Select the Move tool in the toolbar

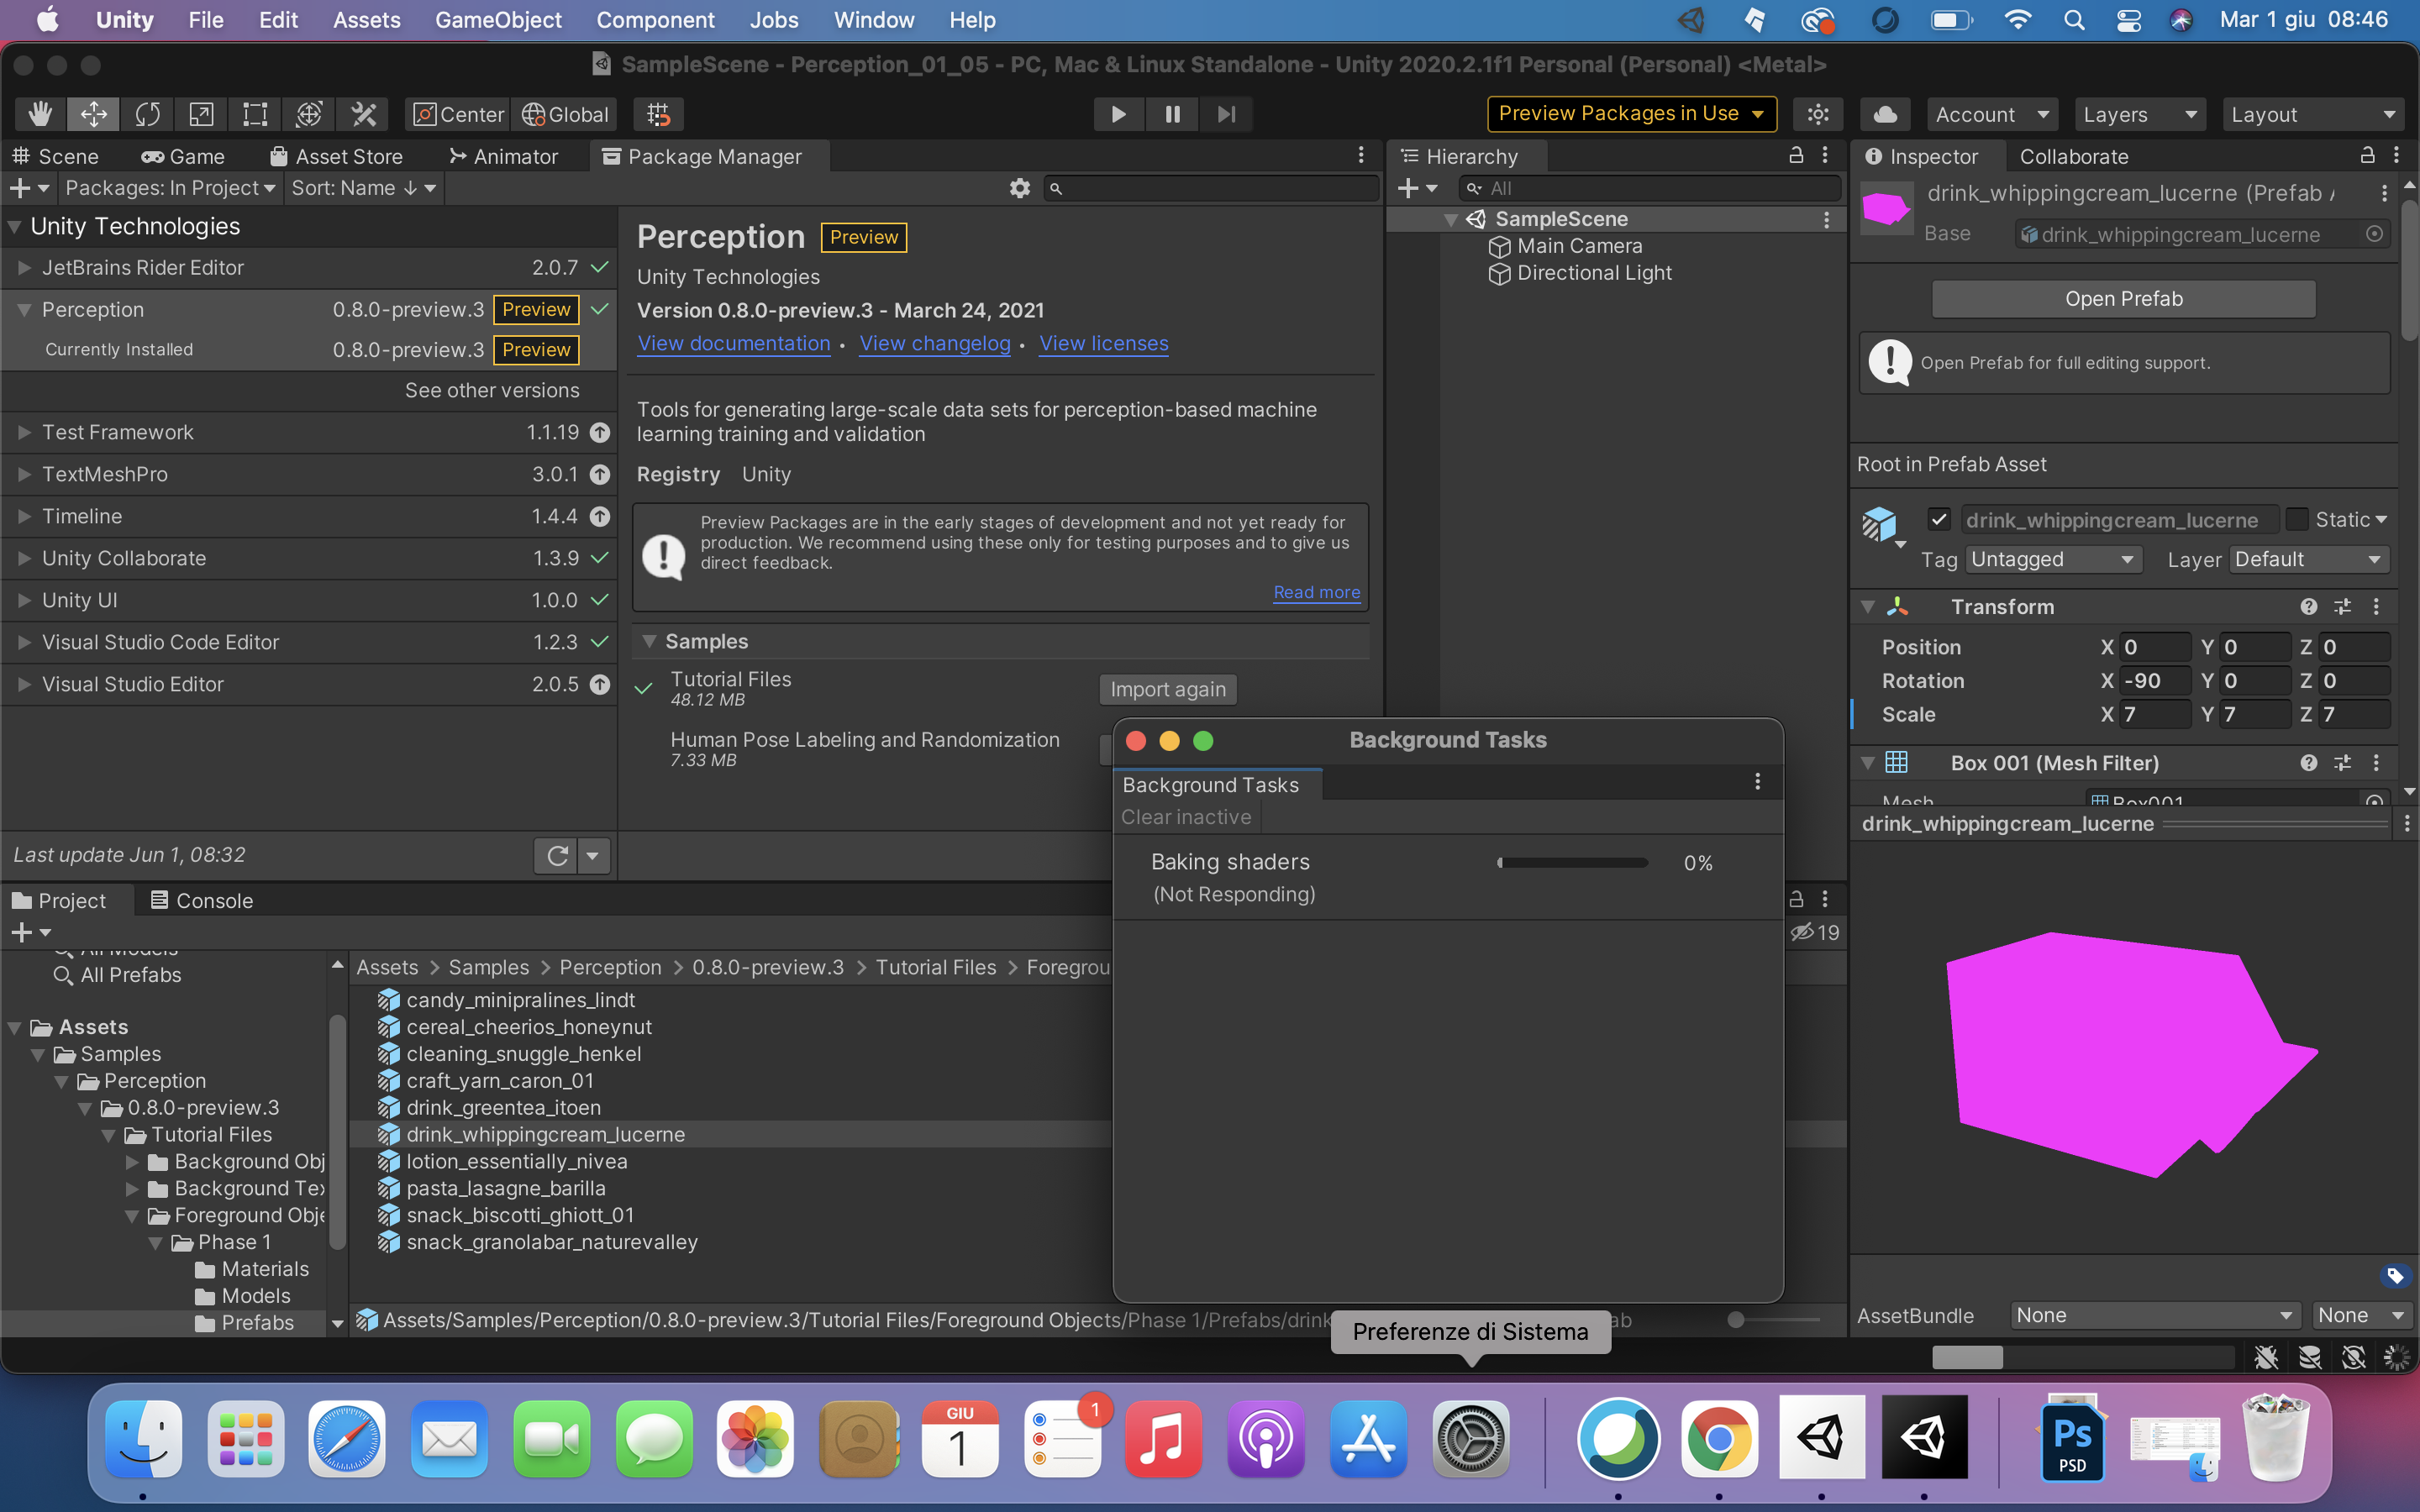tap(93, 113)
